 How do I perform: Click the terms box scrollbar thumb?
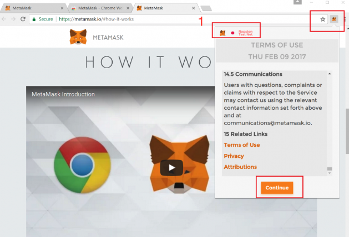point(330,169)
